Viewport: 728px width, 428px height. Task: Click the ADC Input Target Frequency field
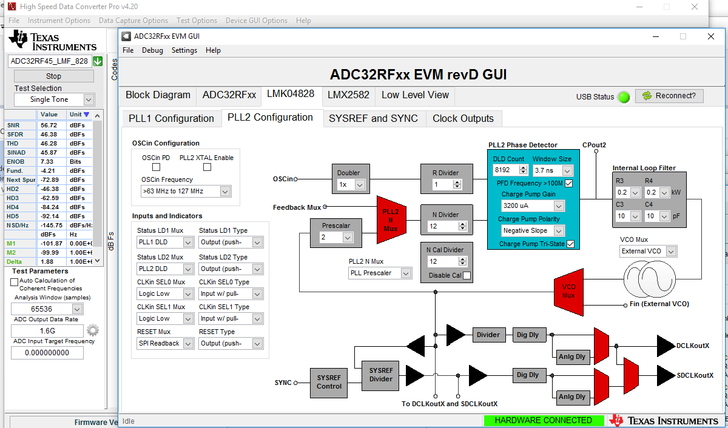coord(47,353)
